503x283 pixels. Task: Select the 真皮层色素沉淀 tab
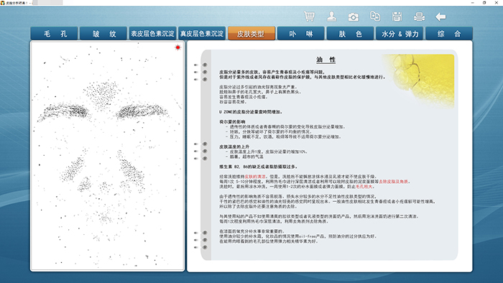[202, 34]
